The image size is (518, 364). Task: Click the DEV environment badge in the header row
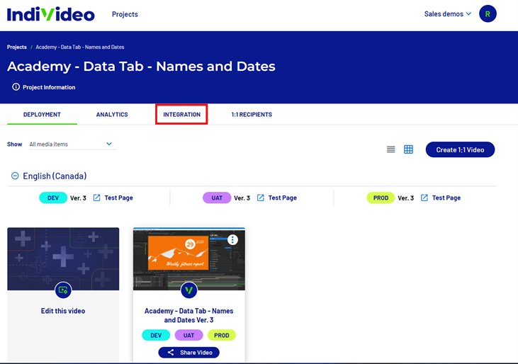(x=53, y=198)
